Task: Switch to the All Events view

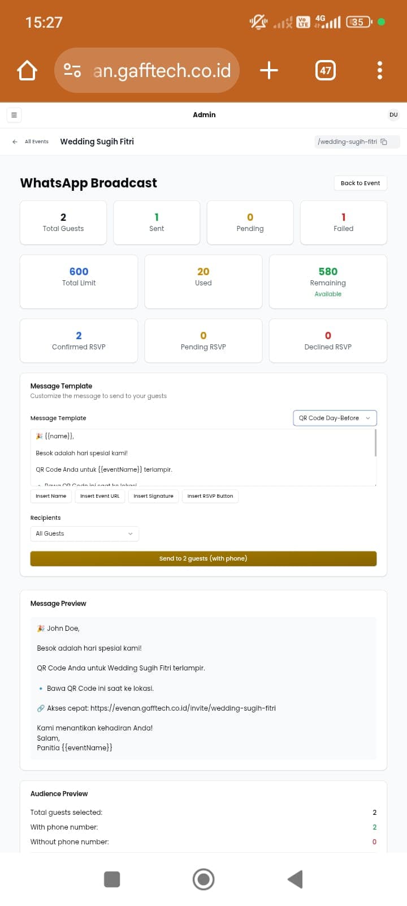Action: point(36,142)
